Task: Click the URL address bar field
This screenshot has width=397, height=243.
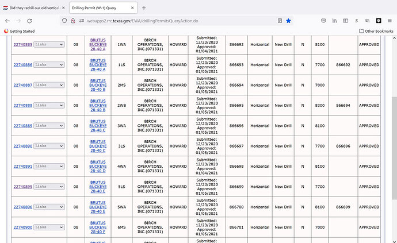Action: coord(173,20)
